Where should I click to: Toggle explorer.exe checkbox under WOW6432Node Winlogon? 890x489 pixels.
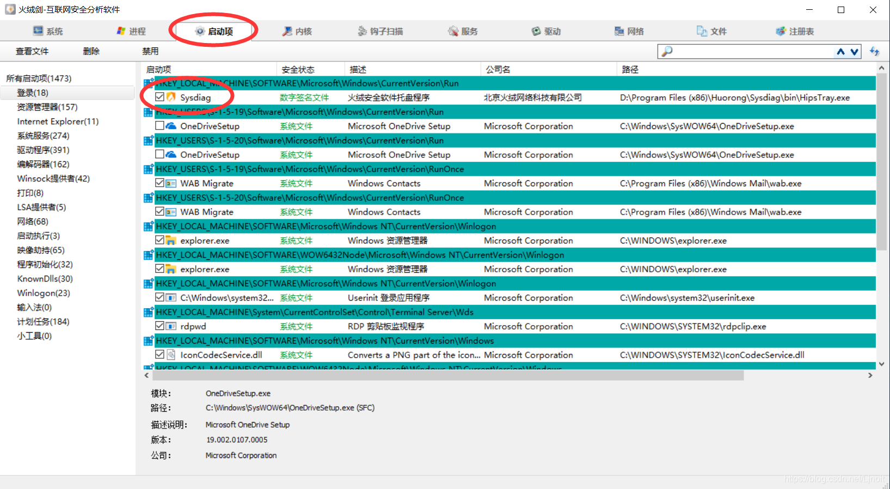(x=159, y=268)
